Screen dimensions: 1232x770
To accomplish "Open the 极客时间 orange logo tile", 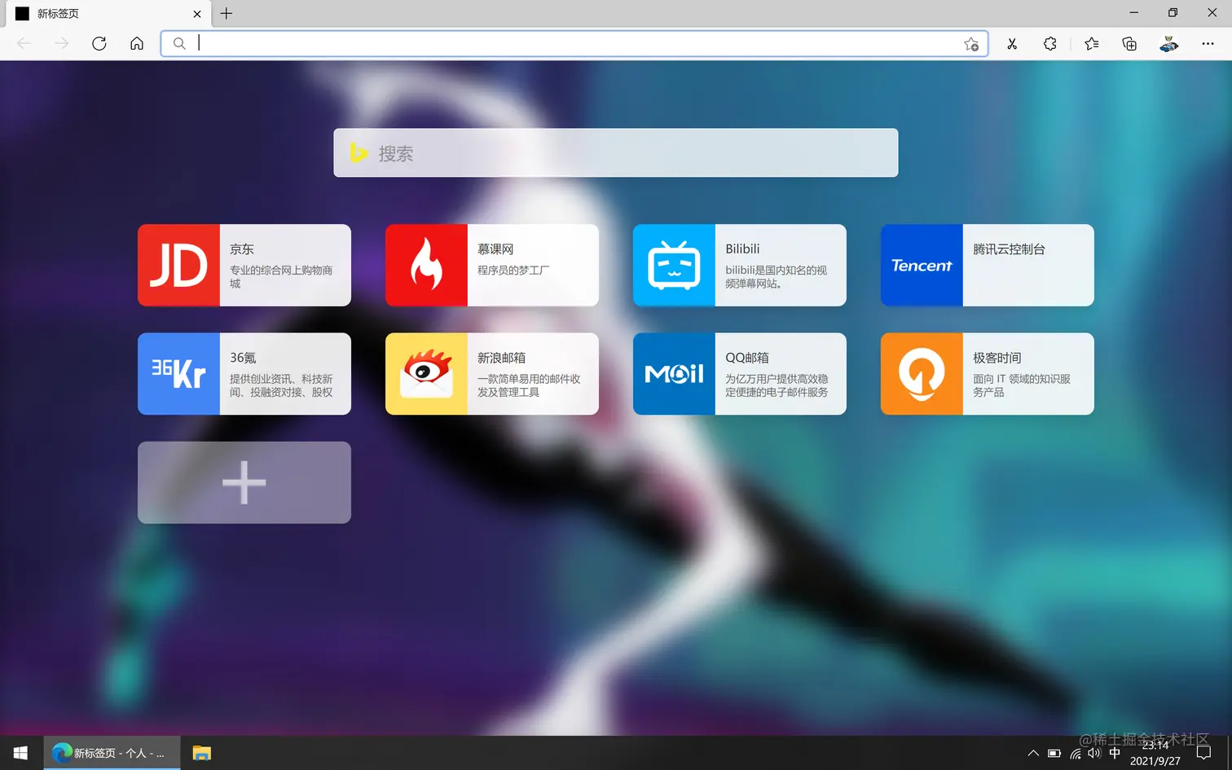I will (922, 373).
